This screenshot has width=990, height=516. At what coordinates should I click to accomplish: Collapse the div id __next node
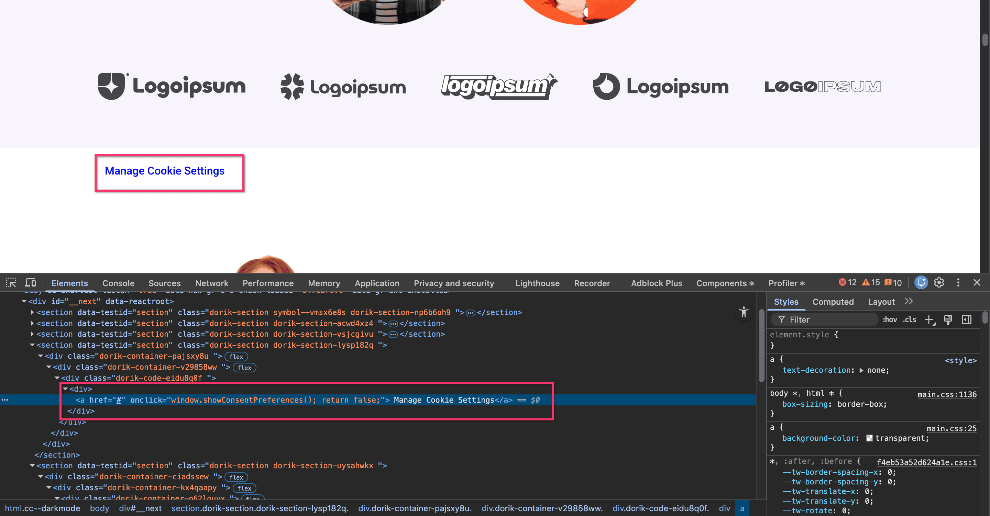pyautogui.click(x=24, y=302)
